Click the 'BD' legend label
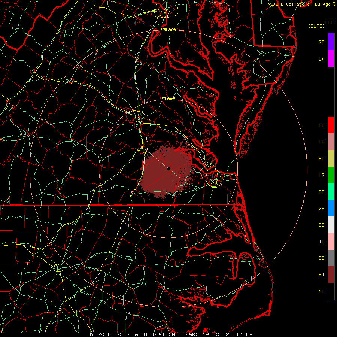 coord(321,159)
